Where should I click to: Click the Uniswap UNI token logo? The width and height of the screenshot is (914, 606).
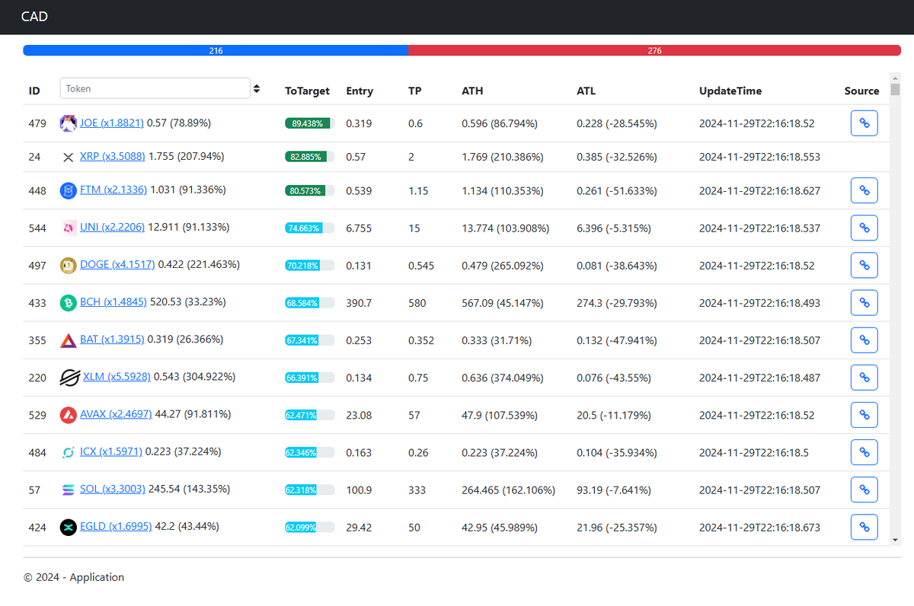click(x=69, y=228)
